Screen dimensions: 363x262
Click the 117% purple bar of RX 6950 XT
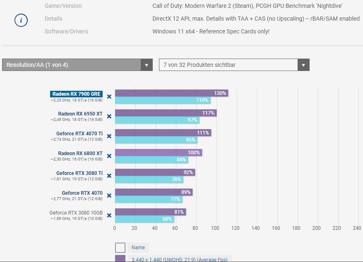coord(166,113)
